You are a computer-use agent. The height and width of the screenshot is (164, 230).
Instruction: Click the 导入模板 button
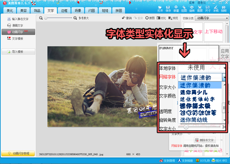coord(18,51)
